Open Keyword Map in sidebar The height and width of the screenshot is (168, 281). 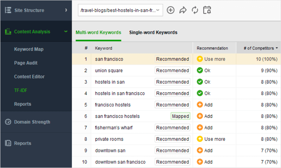[29, 49]
